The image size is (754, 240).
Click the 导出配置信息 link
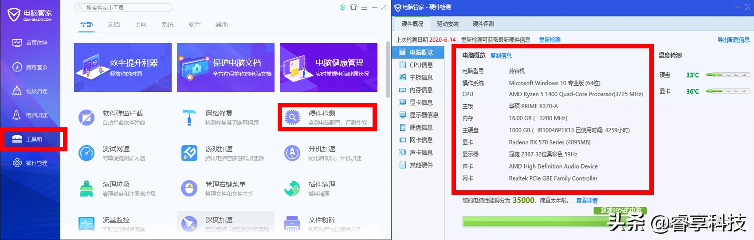734,40
